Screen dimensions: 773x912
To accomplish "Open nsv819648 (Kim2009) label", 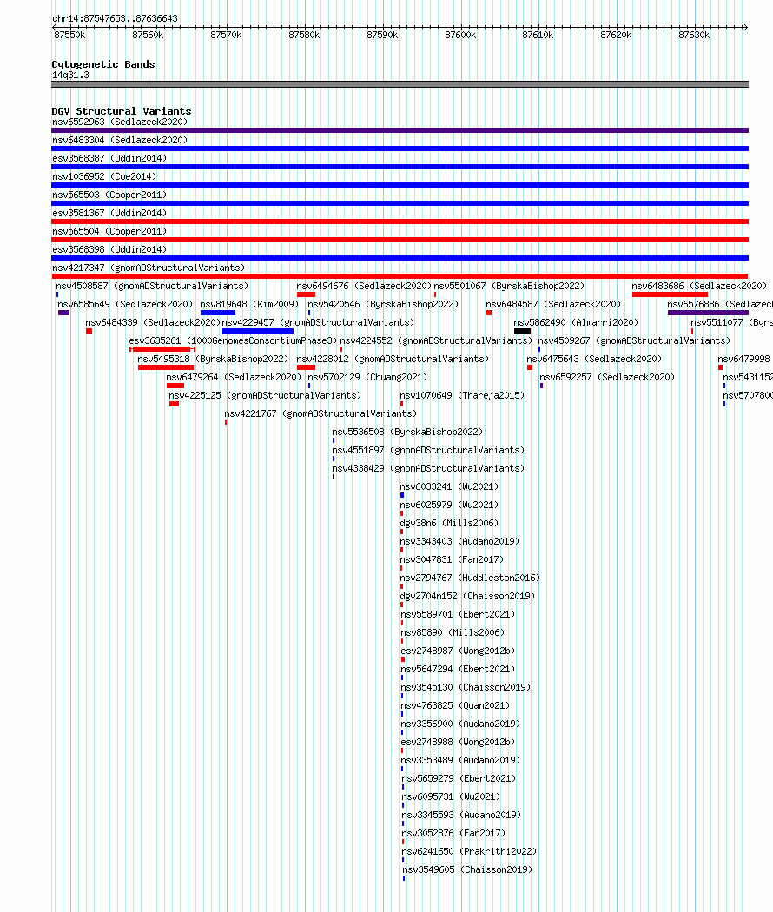I will 249,304.
